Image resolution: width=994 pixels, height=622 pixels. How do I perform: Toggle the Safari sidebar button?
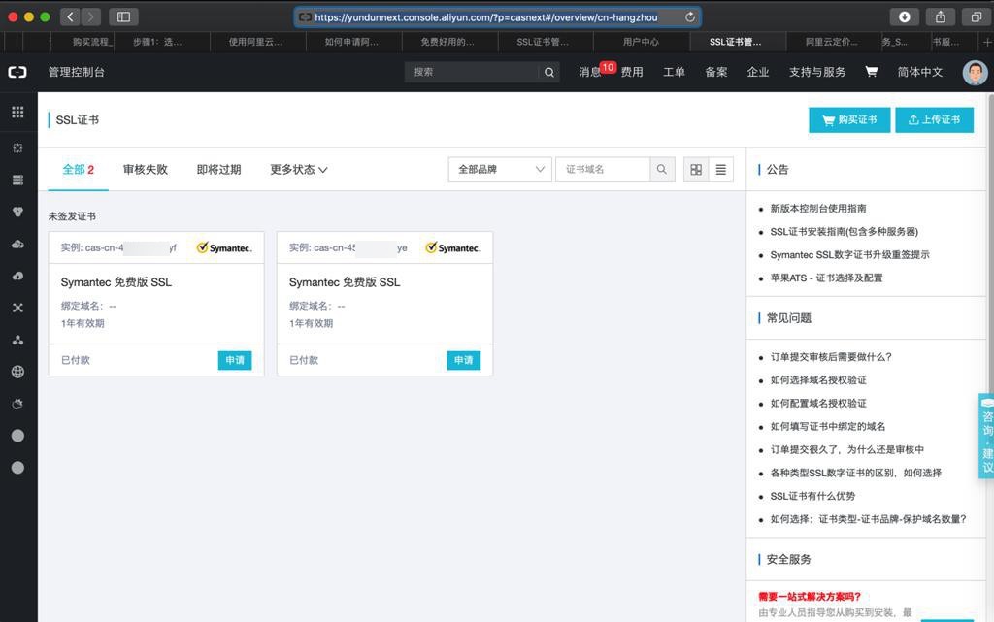click(123, 17)
